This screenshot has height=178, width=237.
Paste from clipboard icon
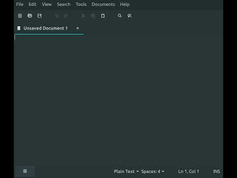(x=103, y=16)
